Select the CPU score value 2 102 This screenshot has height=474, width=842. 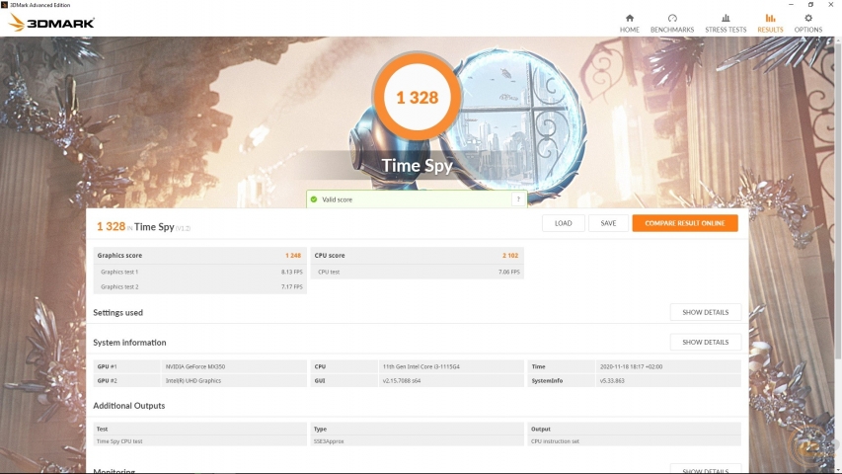click(510, 256)
